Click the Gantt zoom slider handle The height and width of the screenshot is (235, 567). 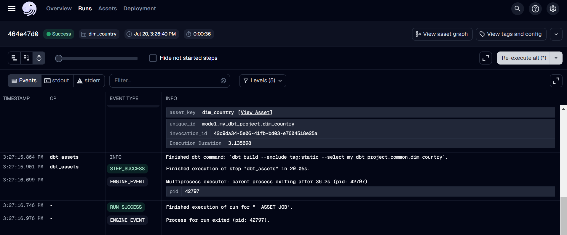pos(59,59)
